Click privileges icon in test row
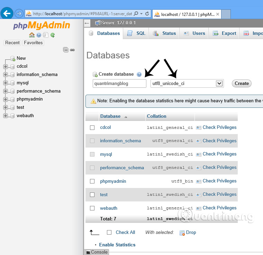263x255 pixels. (199, 195)
